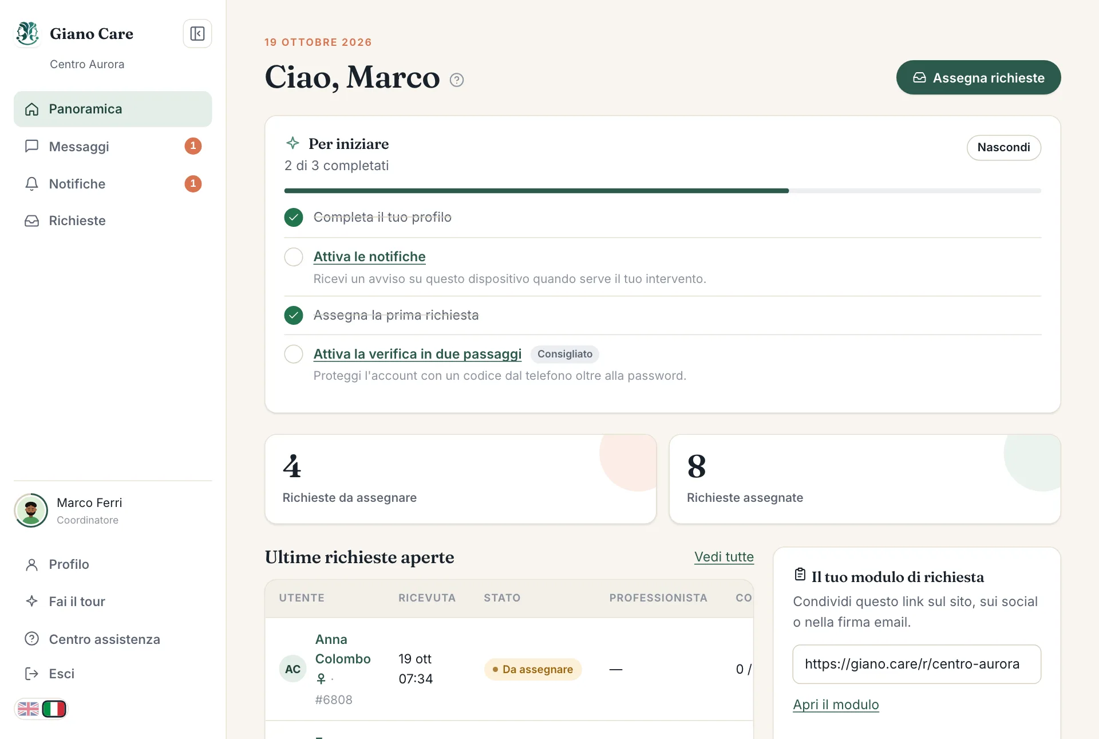This screenshot has width=1099, height=739.
Task: Collapse the sidebar panel icon
Action: pos(197,34)
